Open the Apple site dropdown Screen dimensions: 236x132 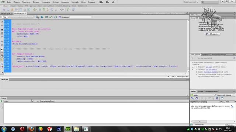coord(203,95)
